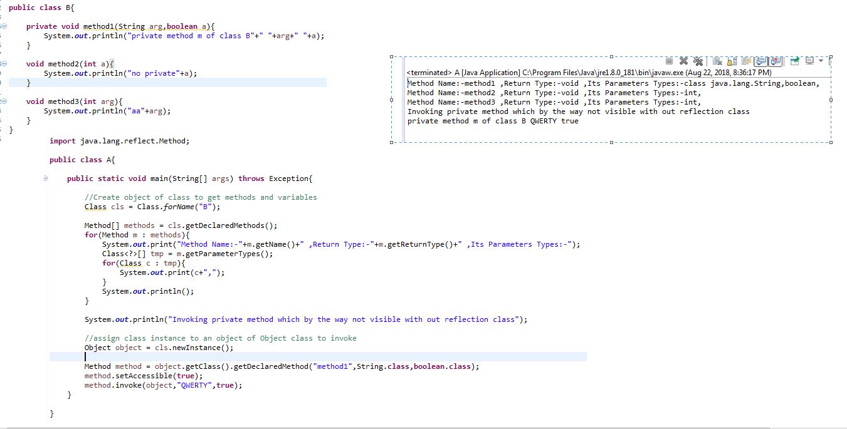Collapse the main method fold marker in class A
The width and height of the screenshot is (847, 429).
46,178
